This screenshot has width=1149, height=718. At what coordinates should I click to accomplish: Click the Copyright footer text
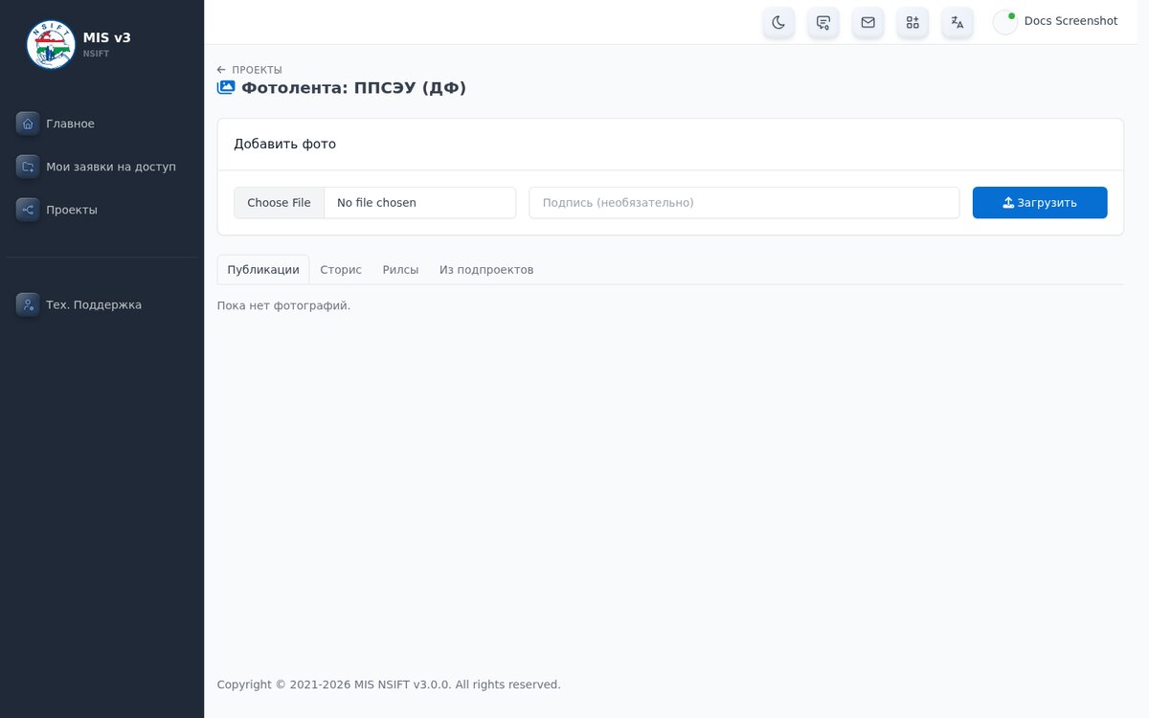click(389, 684)
